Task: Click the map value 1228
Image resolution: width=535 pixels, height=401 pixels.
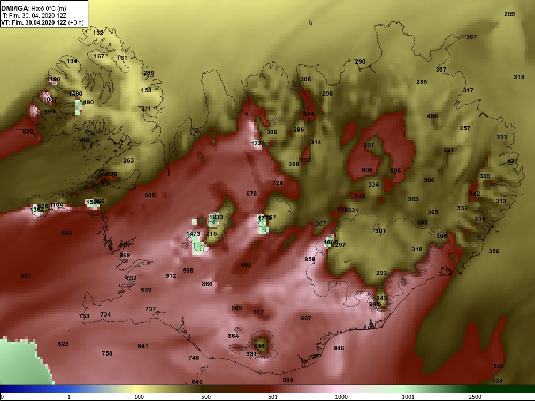Action: pyautogui.click(x=258, y=143)
